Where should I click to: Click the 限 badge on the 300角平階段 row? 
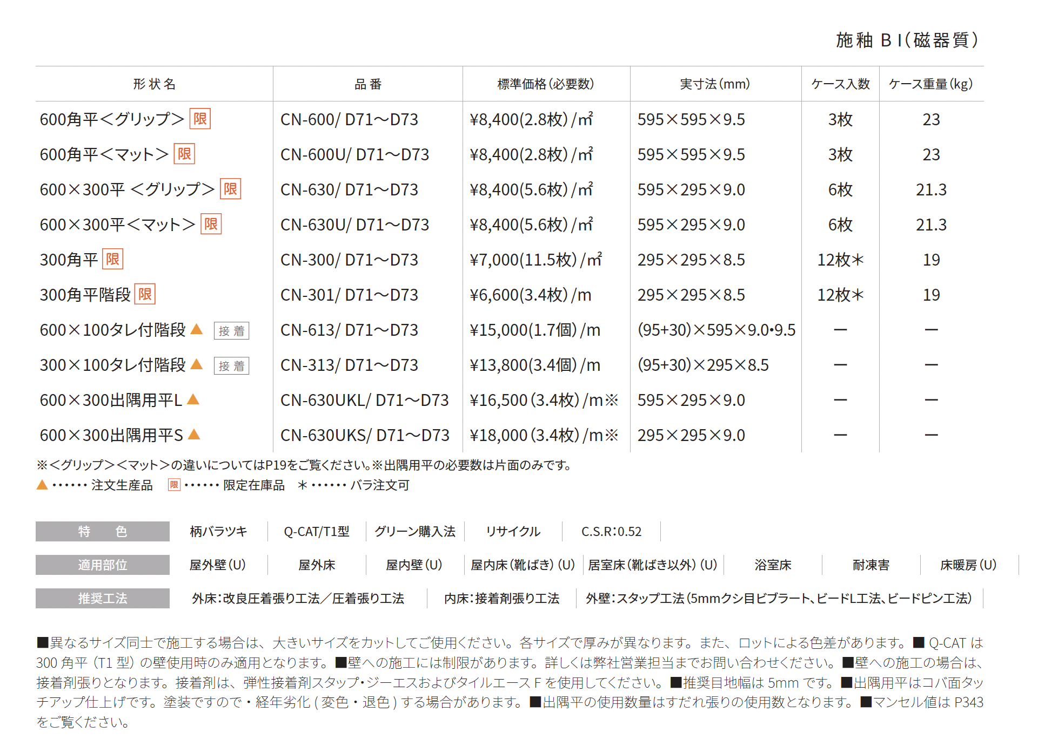click(145, 294)
